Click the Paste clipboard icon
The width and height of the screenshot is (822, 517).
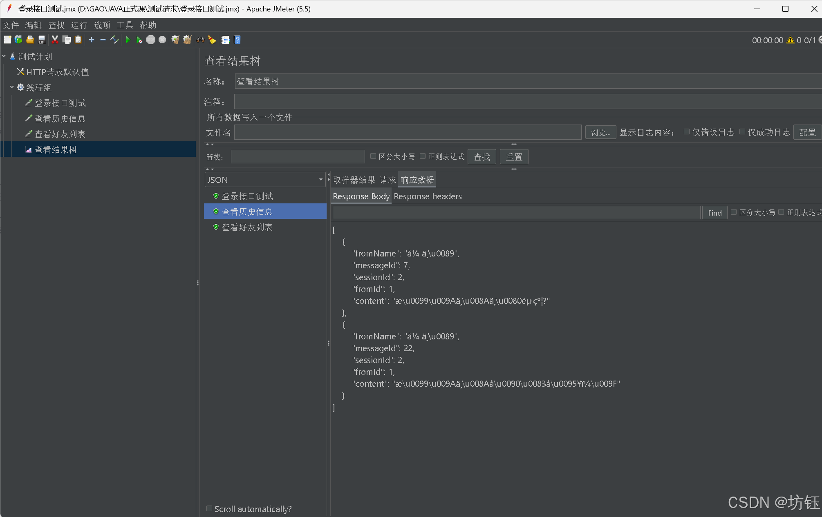(78, 40)
